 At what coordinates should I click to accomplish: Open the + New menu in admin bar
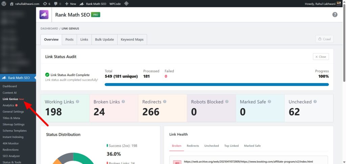pos(71,4)
